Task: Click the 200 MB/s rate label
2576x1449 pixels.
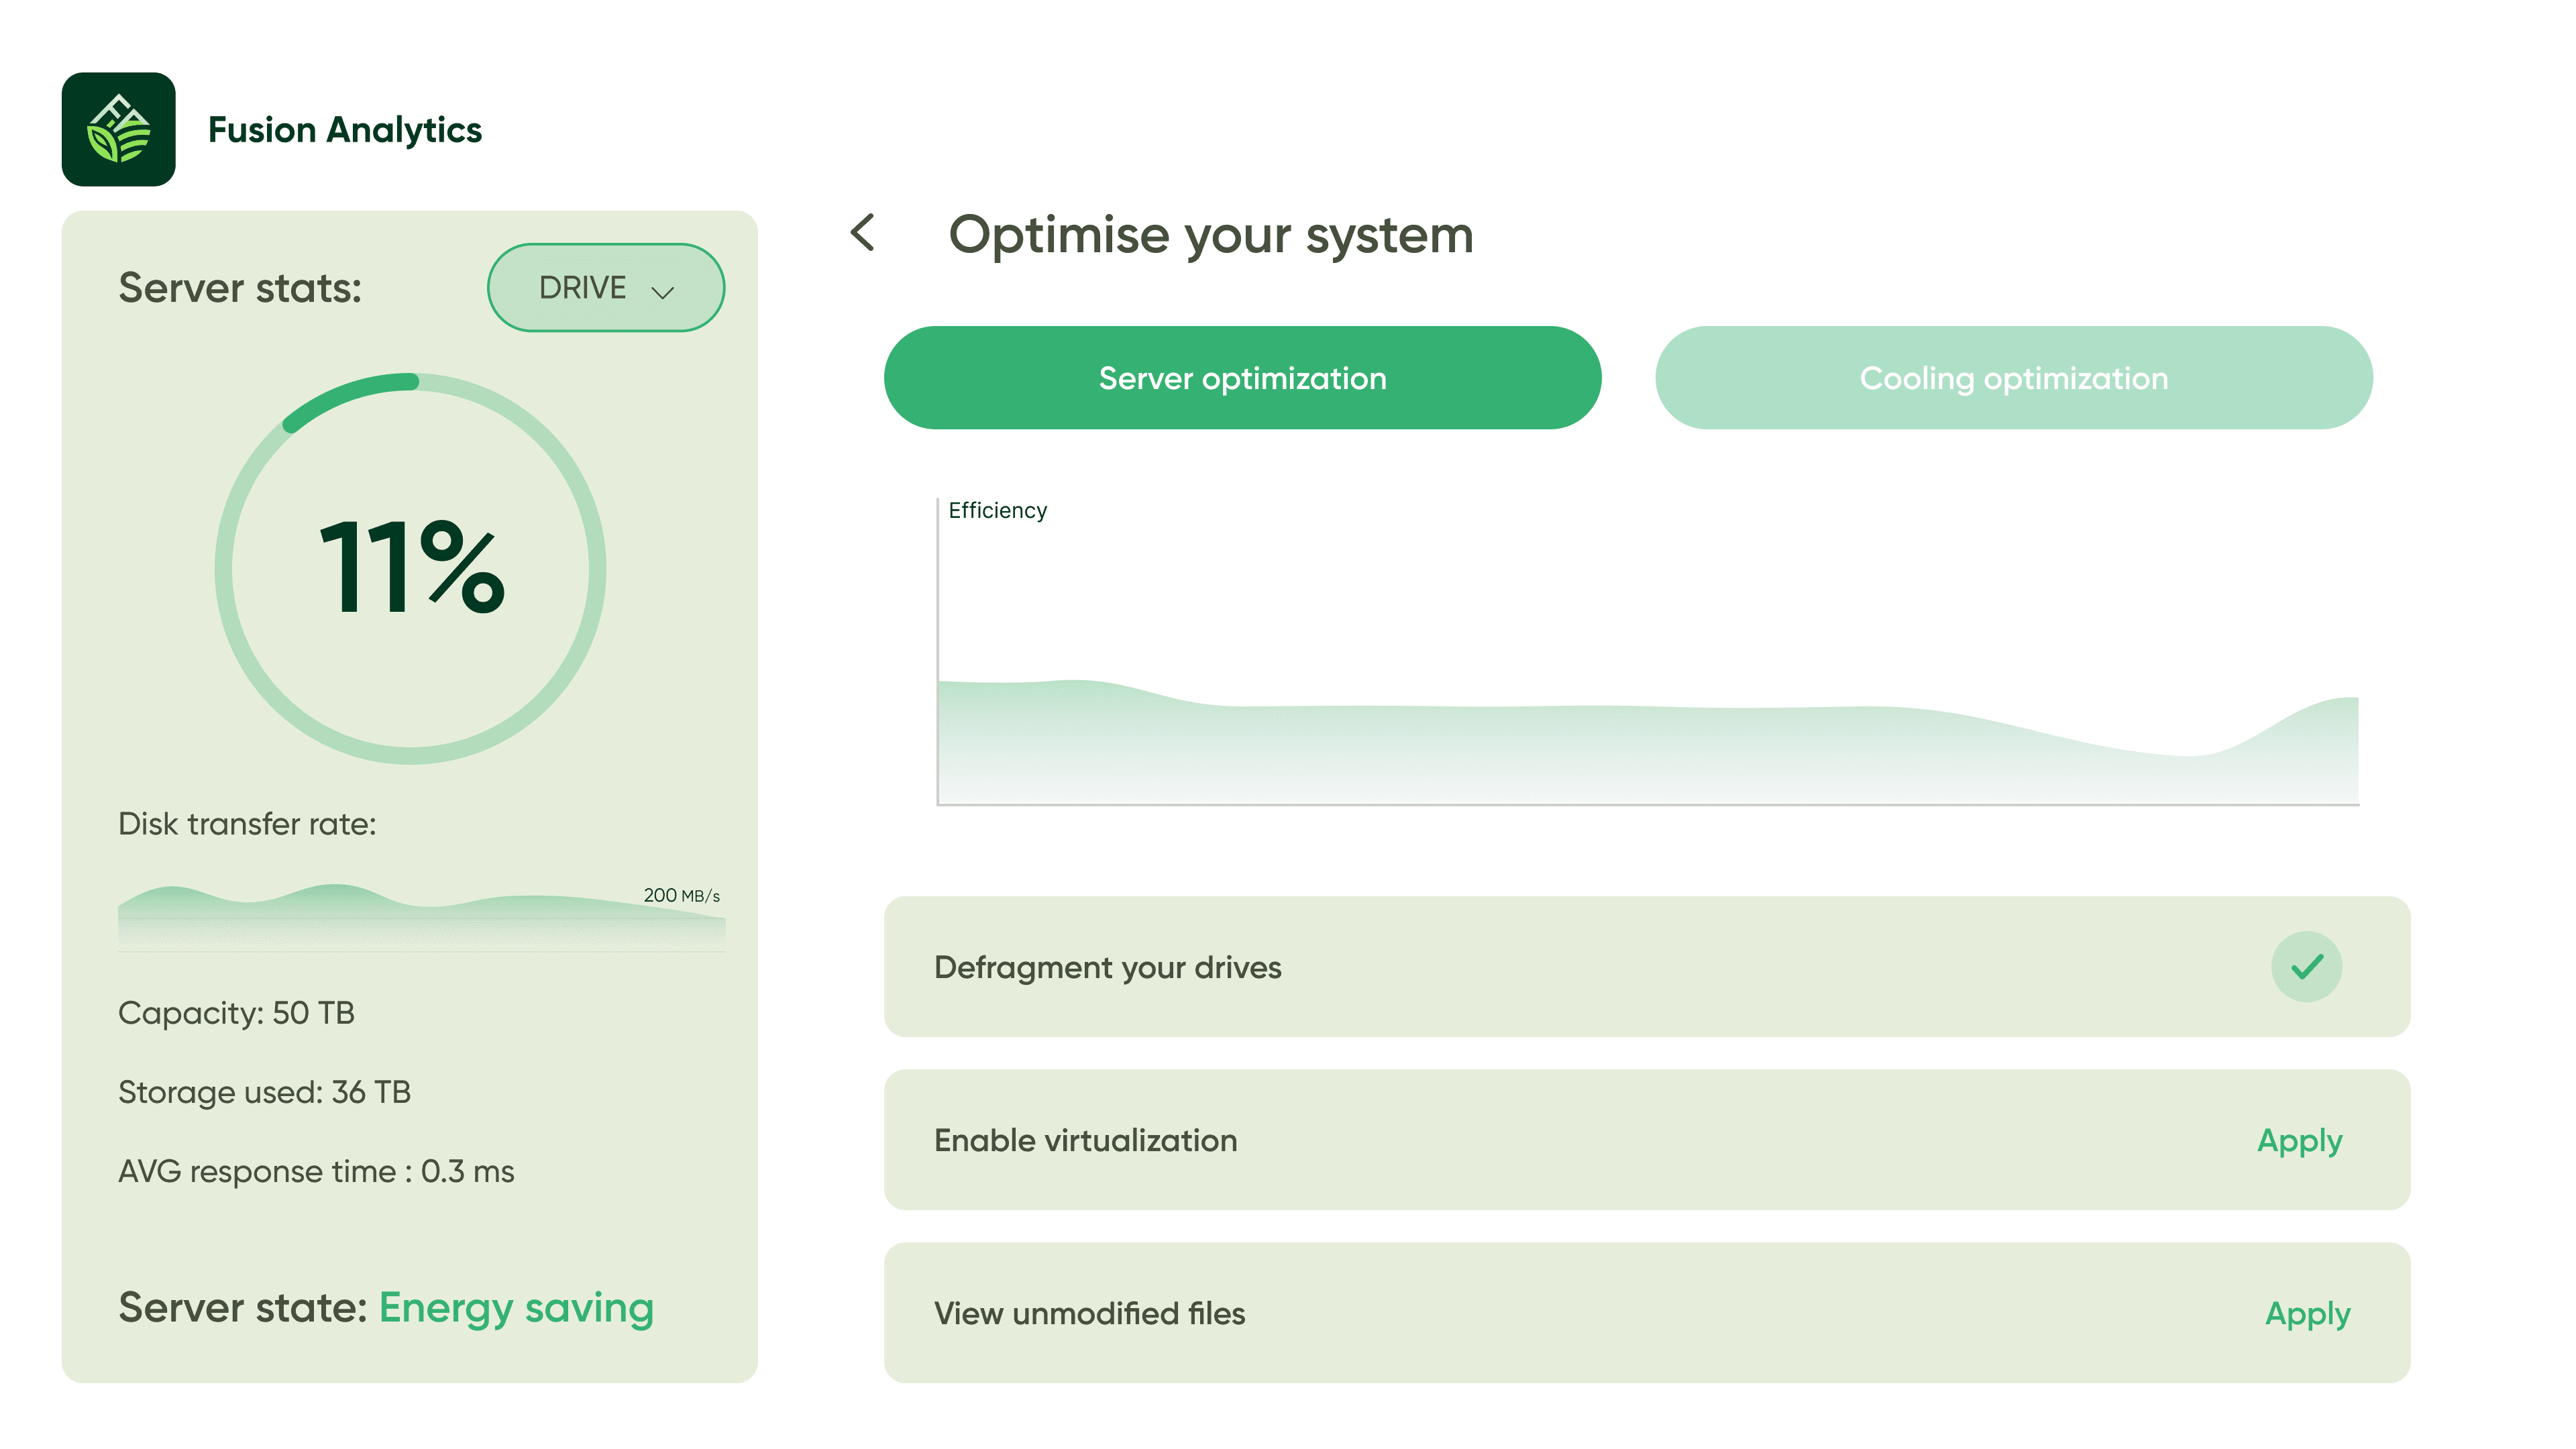Action: (681, 895)
